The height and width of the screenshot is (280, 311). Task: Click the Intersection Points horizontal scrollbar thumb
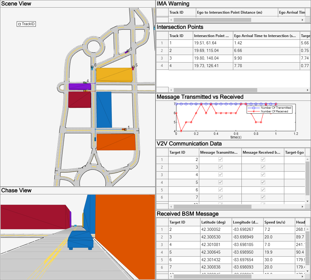[215, 90]
